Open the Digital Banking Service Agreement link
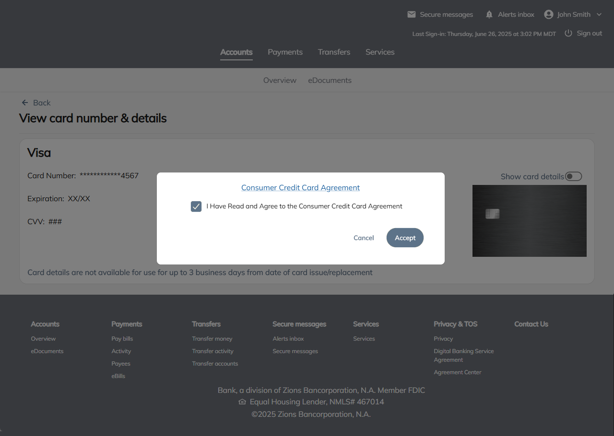This screenshot has width=614, height=436. pos(464,356)
